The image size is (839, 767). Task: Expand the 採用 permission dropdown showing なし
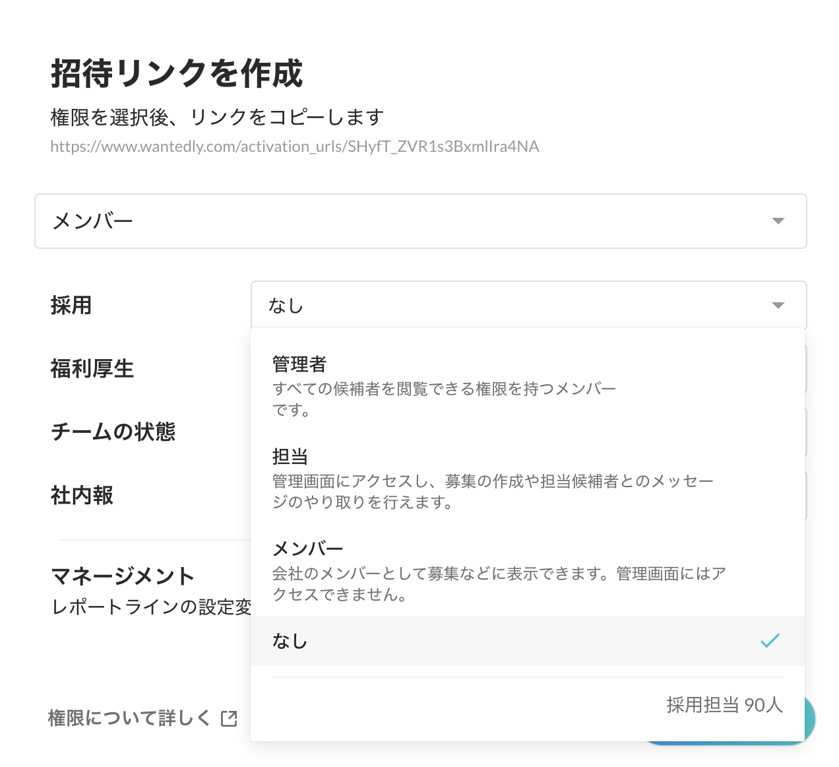[x=528, y=305]
